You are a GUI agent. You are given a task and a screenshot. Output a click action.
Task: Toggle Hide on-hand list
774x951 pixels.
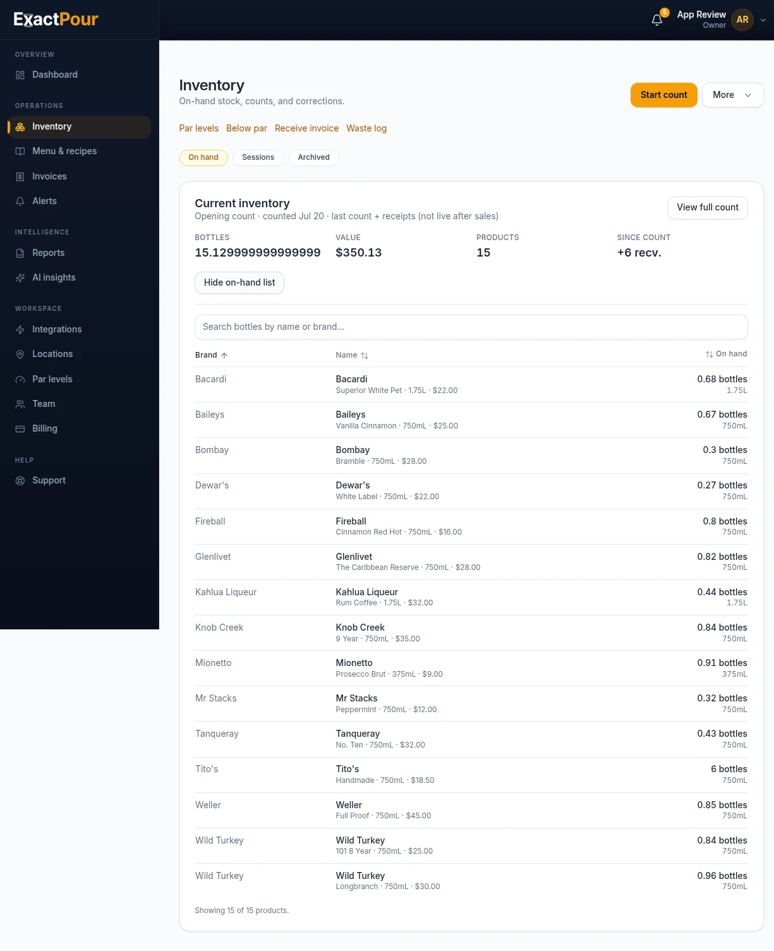(x=239, y=282)
